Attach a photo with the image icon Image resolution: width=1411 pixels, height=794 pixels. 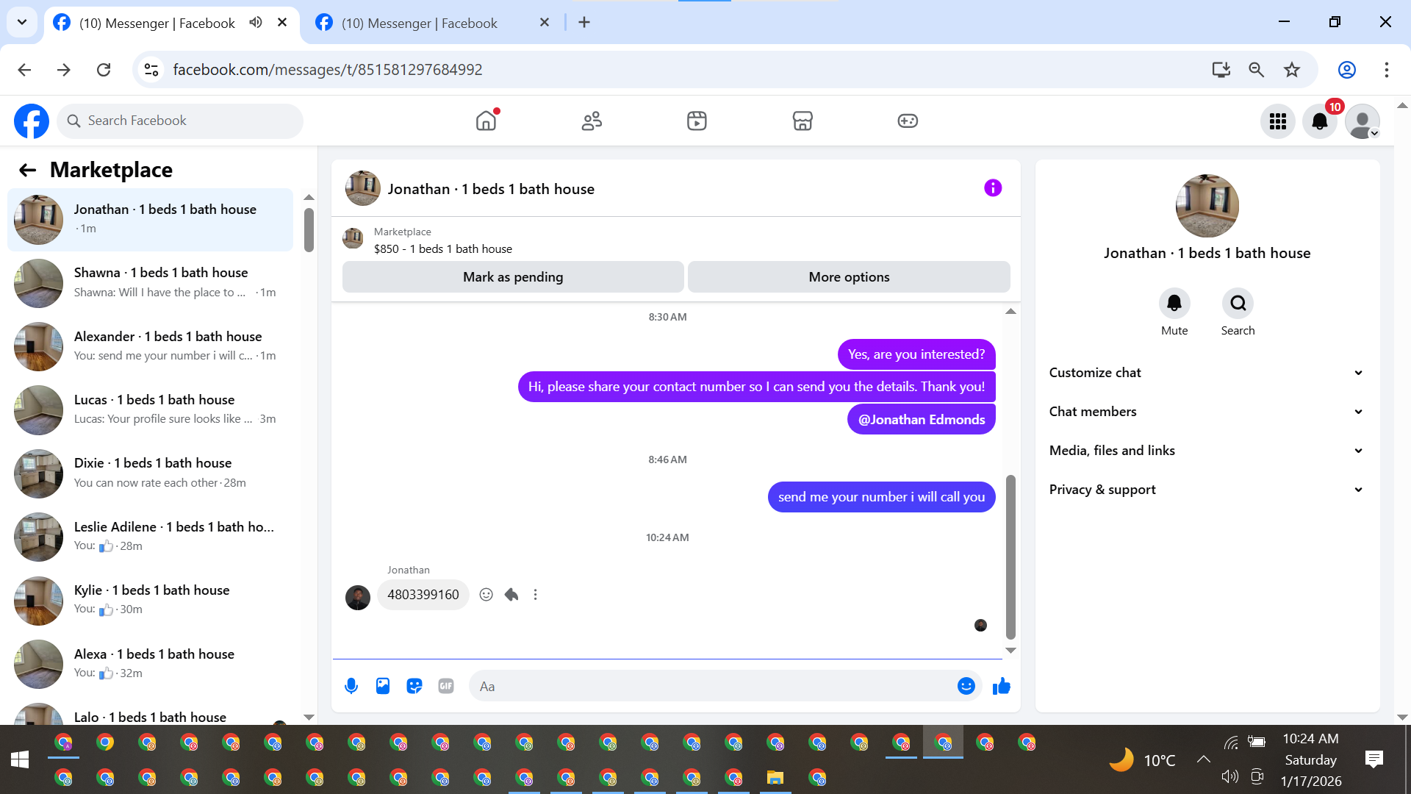[383, 686]
